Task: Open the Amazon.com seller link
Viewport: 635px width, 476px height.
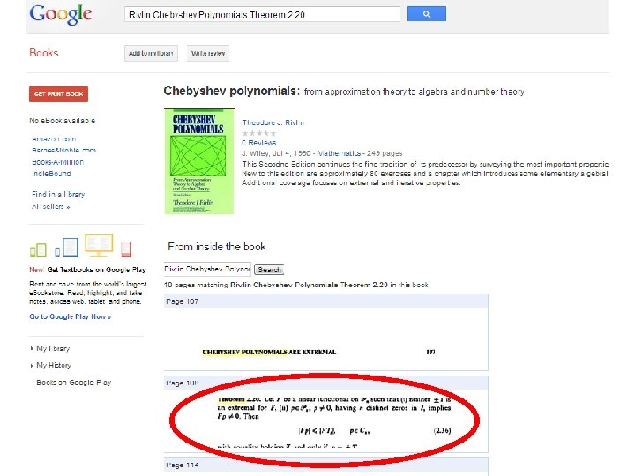Action: click(54, 139)
